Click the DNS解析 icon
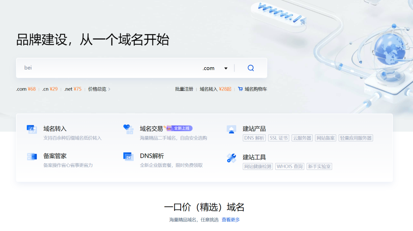The width and height of the screenshot is (413, 231). [x=128, y=157]
